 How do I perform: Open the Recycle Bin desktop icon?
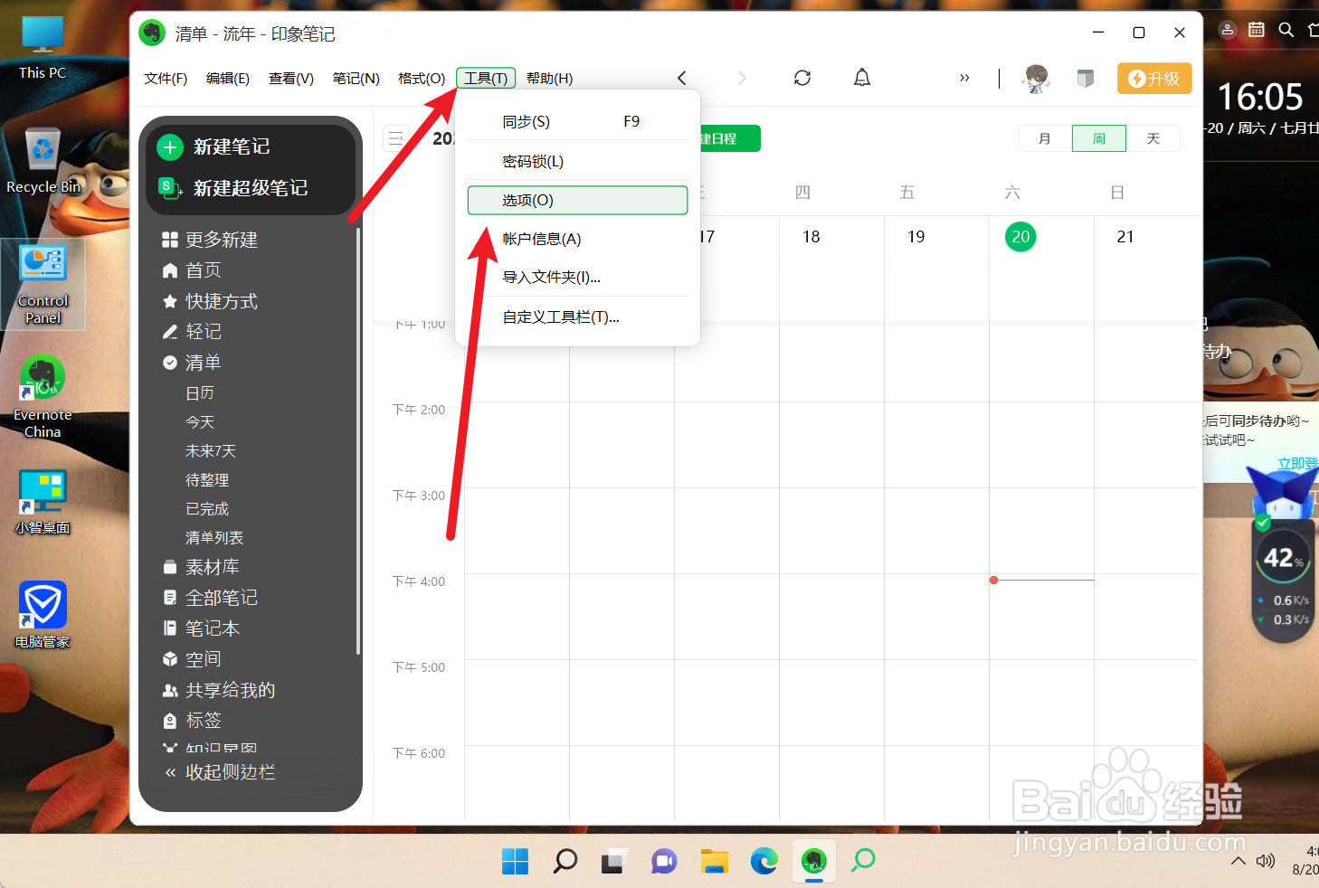coord(43,161)
